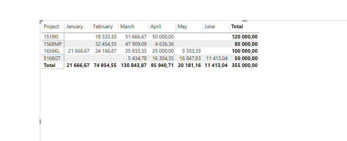Select the row total 85 000,00
Viewport: 347px width, 141px height.
pos(246,44)
